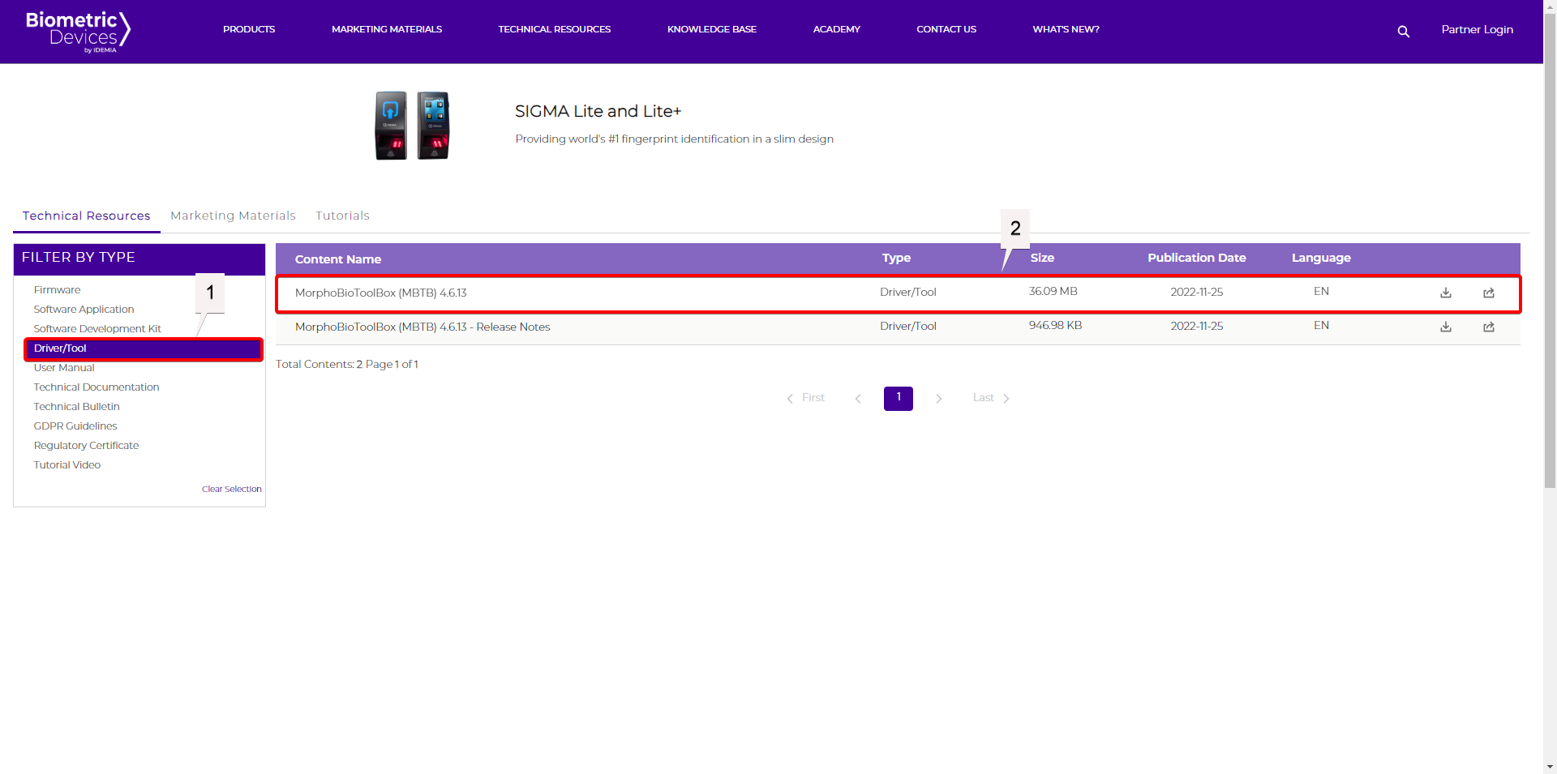
Task: Open the KNOWLEDGE BASE menu
Action: click(x=712, y=29)
